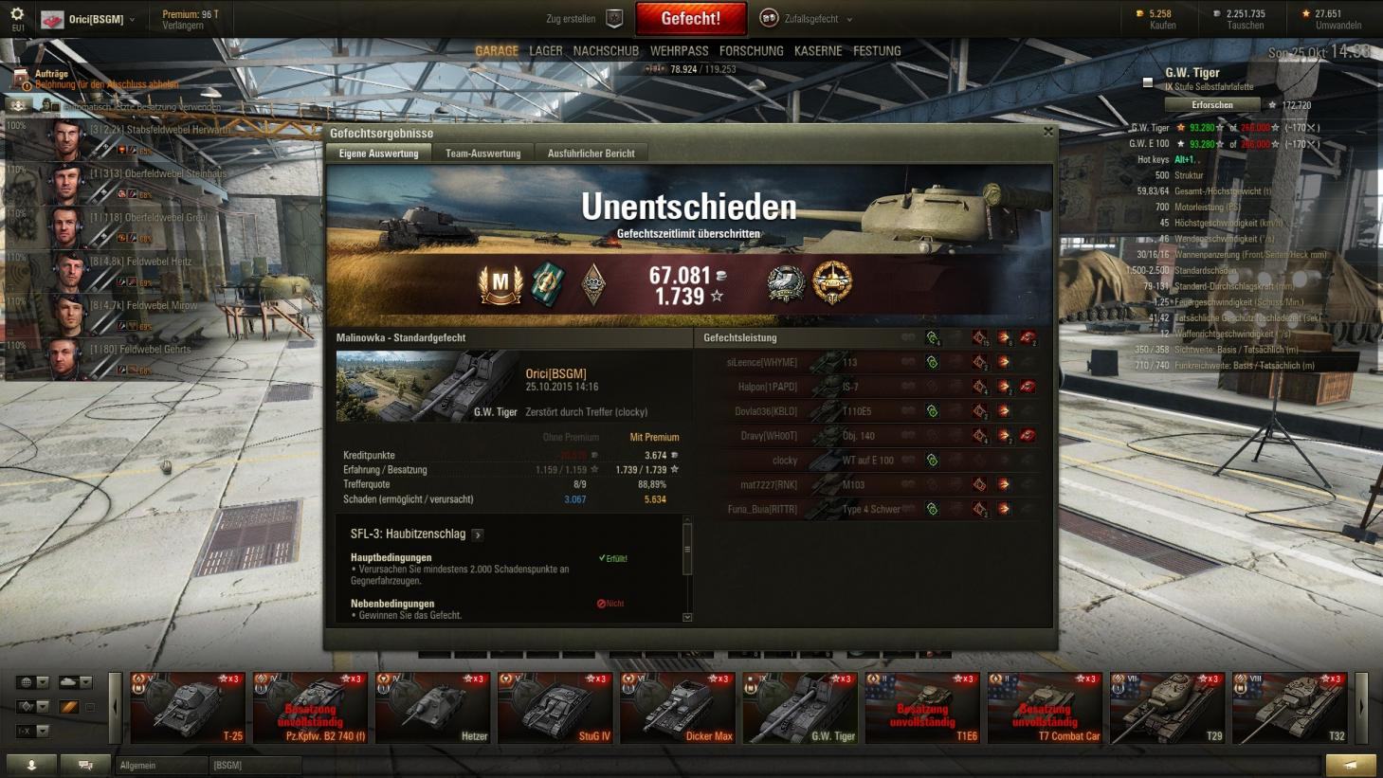The height and width of the screenshot is (778, 1383).
Task: Click the red Gefecht! button
Action: click(x=690, y=18)
